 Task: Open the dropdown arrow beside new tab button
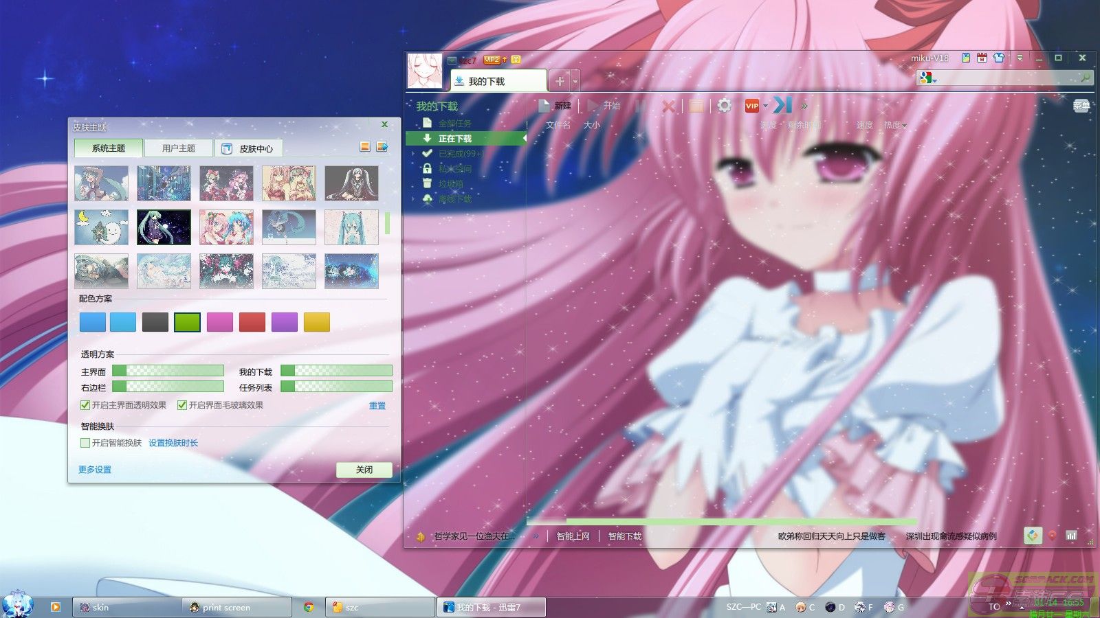click(575, 82)
